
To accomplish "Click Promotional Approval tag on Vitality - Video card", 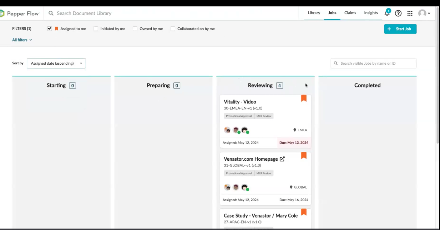I will [239, 116].
